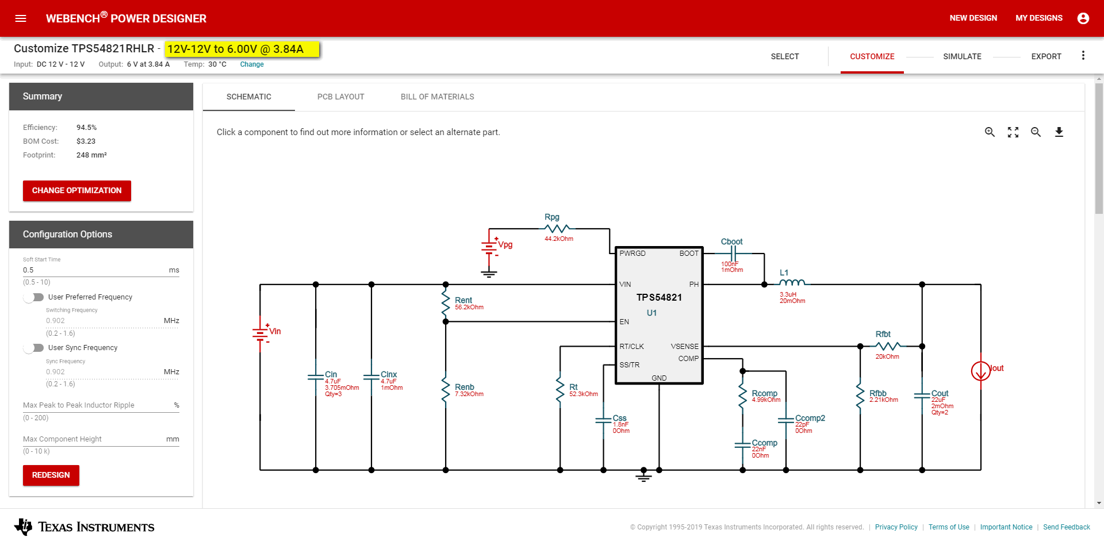This screenshot has width=1104, height=545.
Task: Open the Privacy Policy link
Action: coord(896,527)
